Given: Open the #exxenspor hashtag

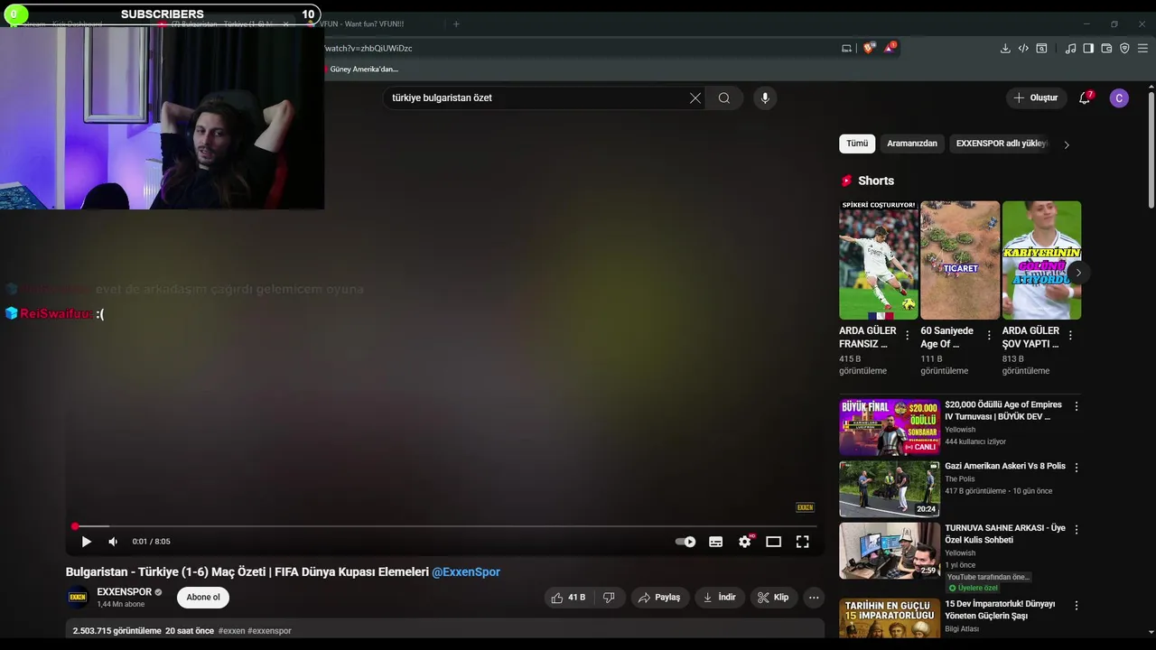Looking at the screenshot, I should click(x=269, y=631).
